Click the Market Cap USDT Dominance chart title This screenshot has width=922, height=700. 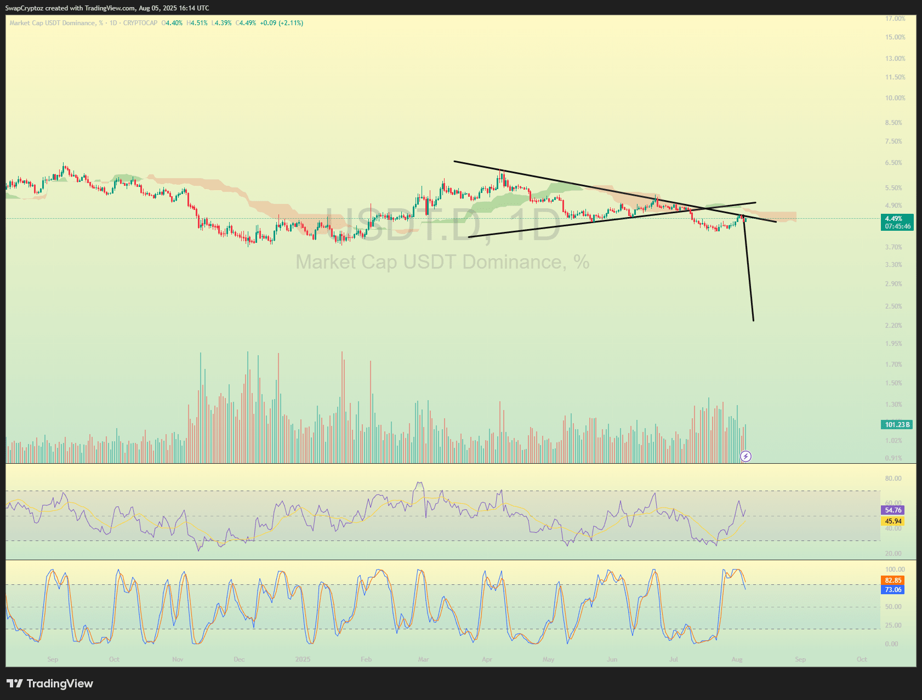52,23
